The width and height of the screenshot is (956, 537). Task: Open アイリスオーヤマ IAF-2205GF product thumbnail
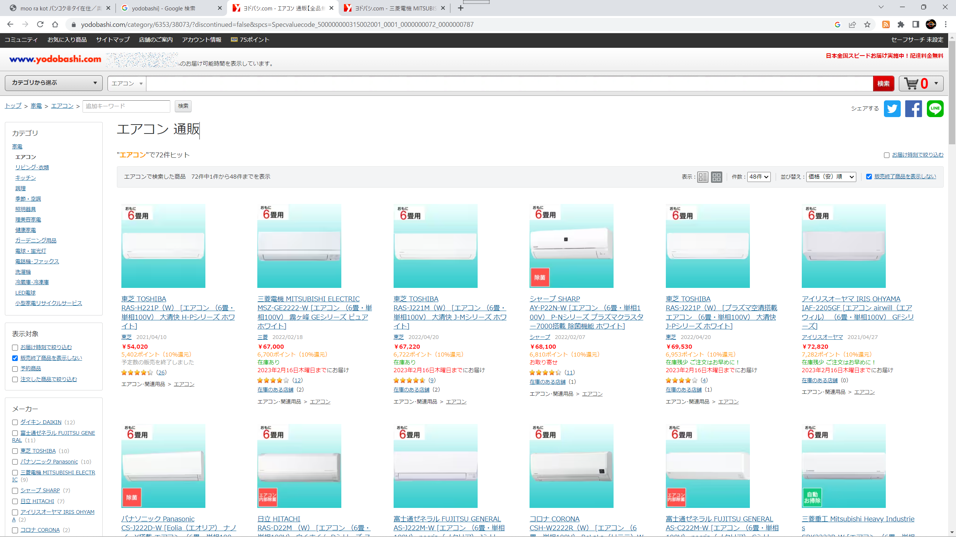844,246
